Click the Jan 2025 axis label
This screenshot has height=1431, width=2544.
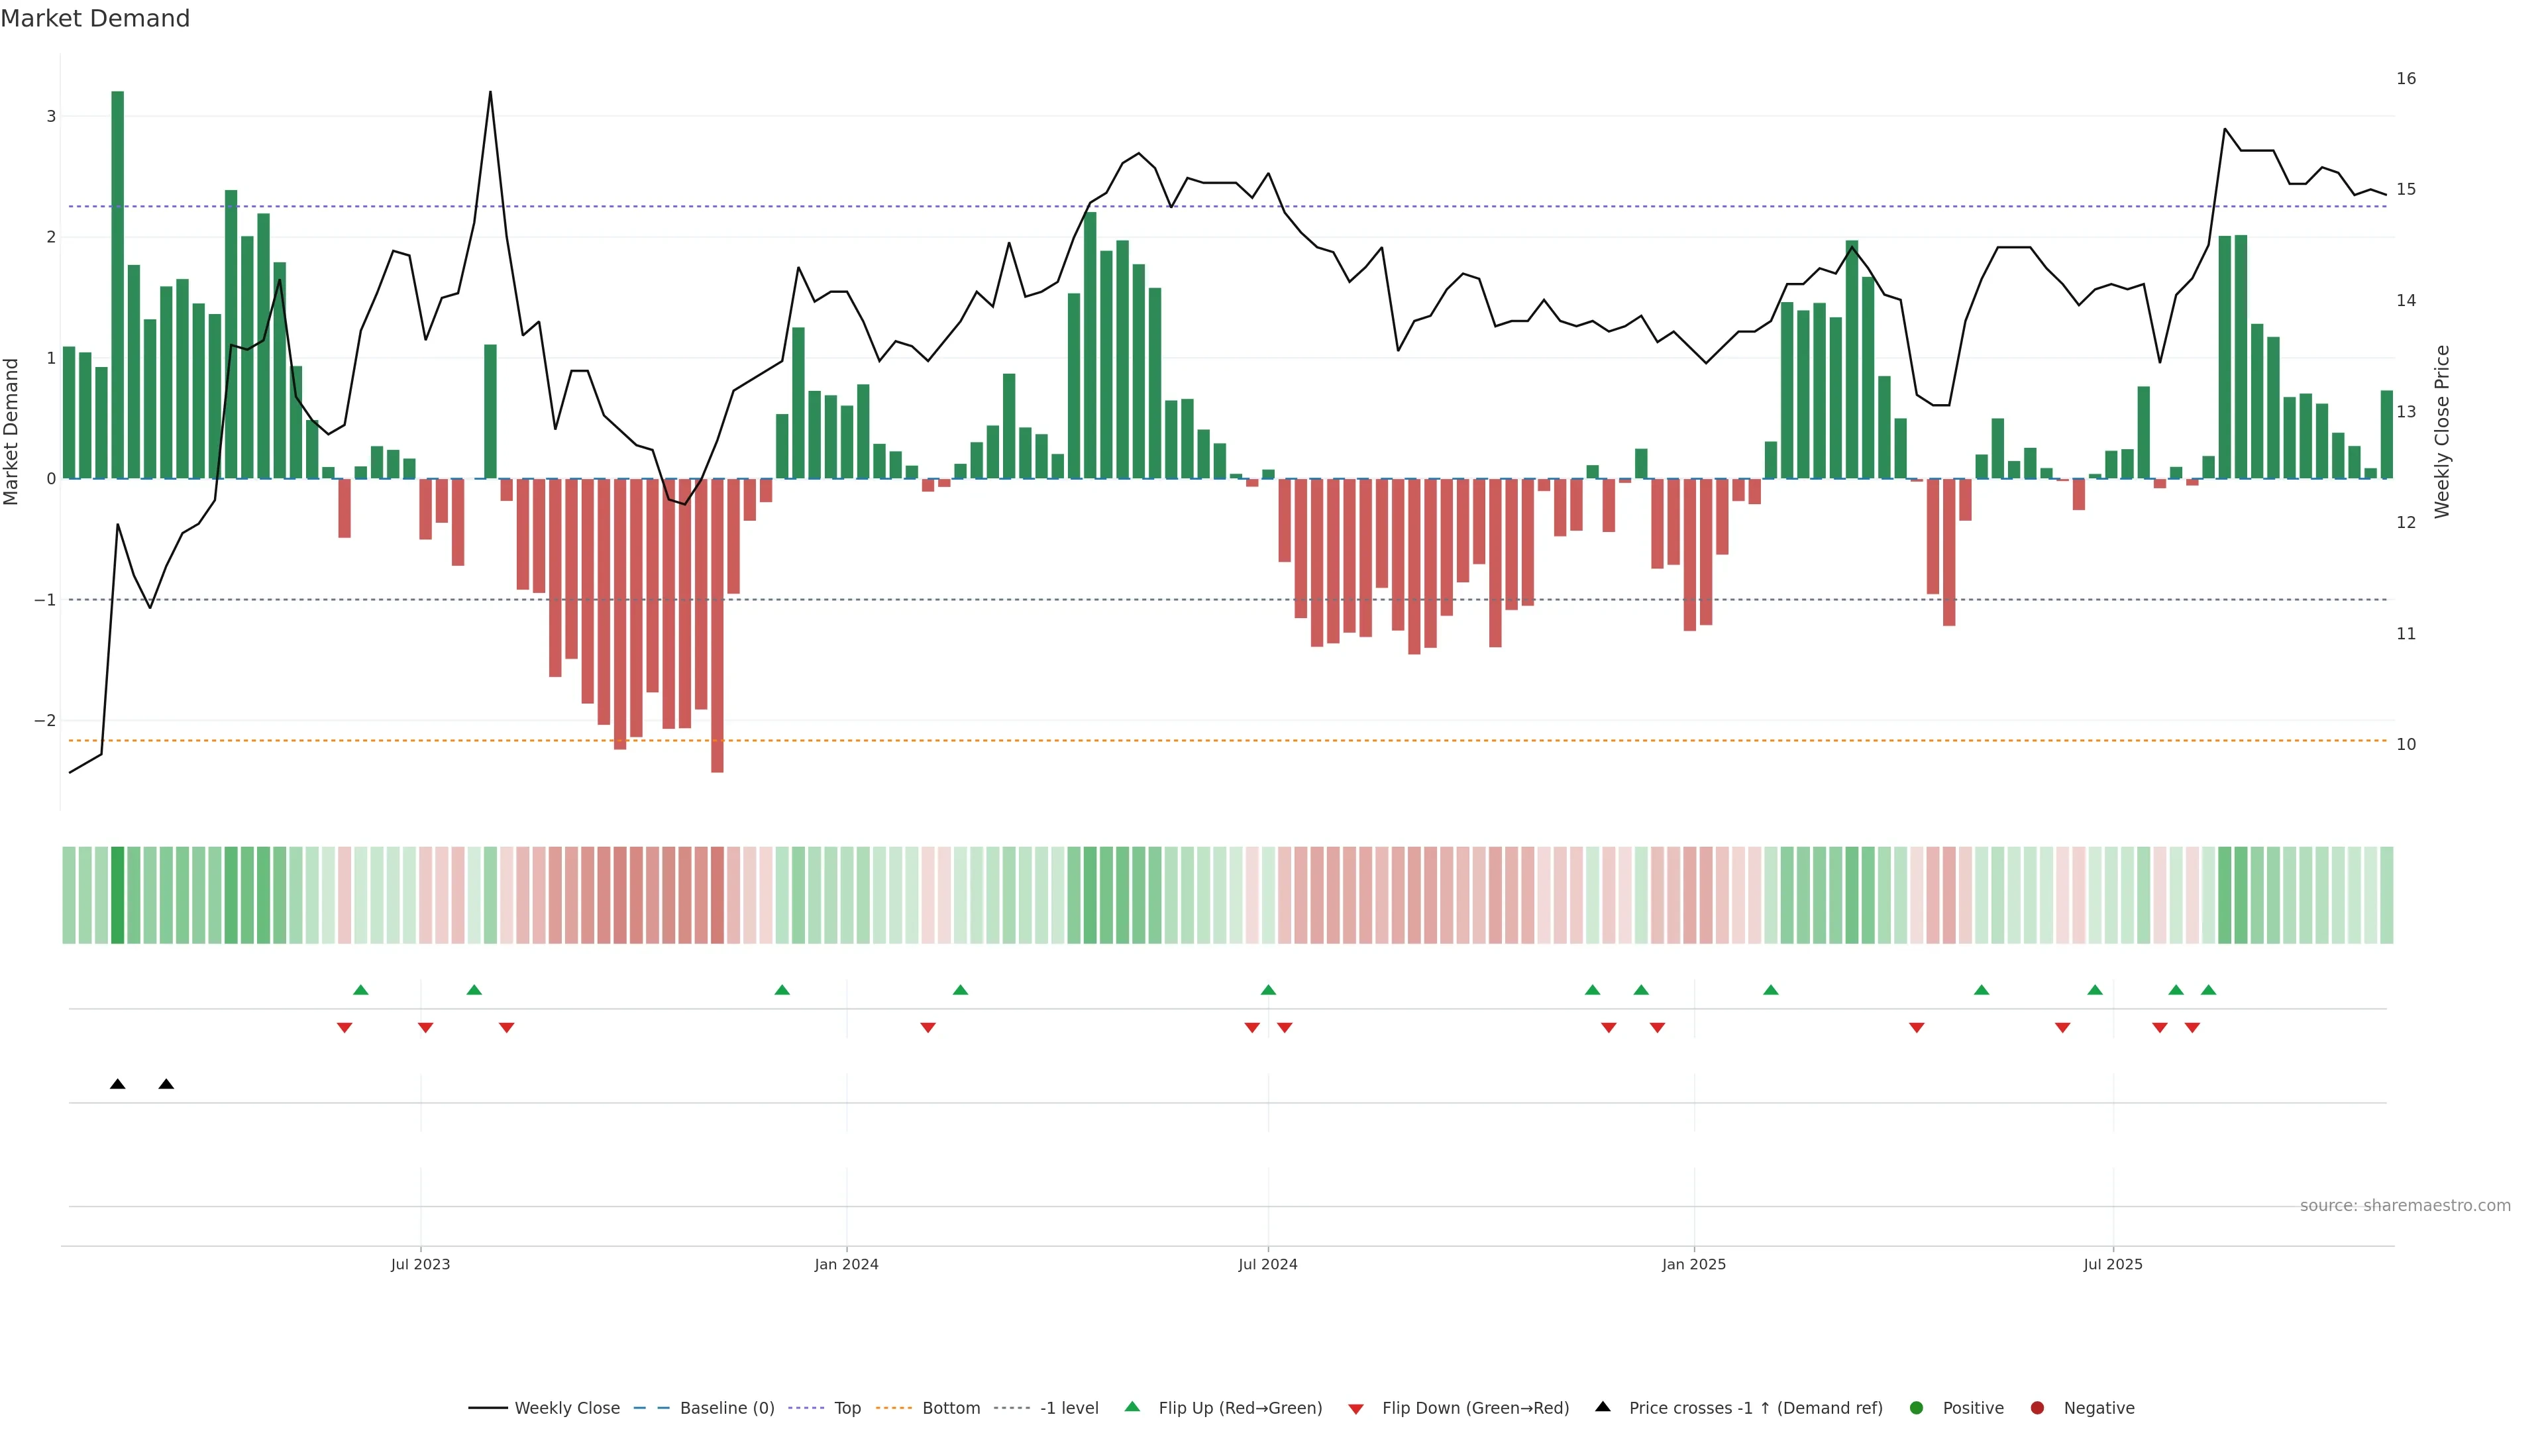pos(1694,1264)
